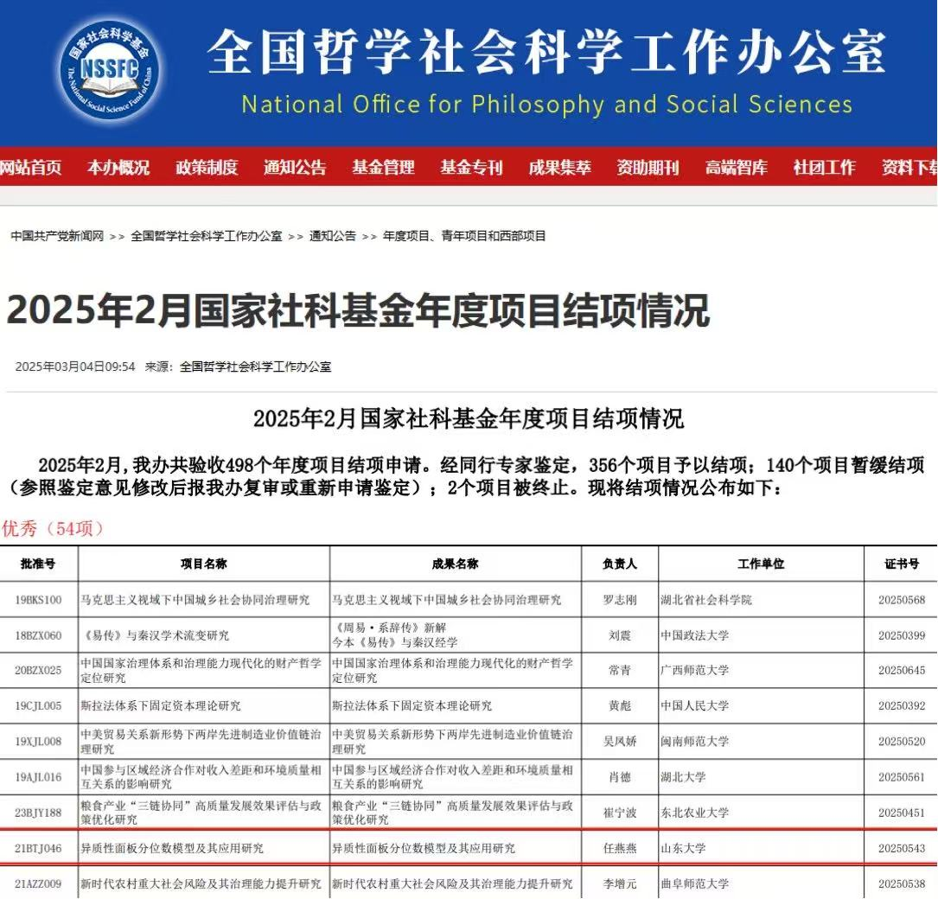
Task: Click the 证书号 column header
Action: click(901, 564)
